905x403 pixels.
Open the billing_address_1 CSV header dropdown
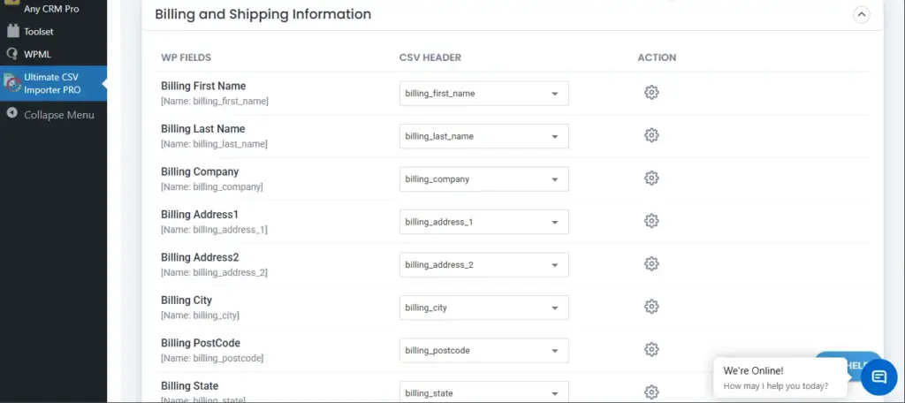[483, 222]
